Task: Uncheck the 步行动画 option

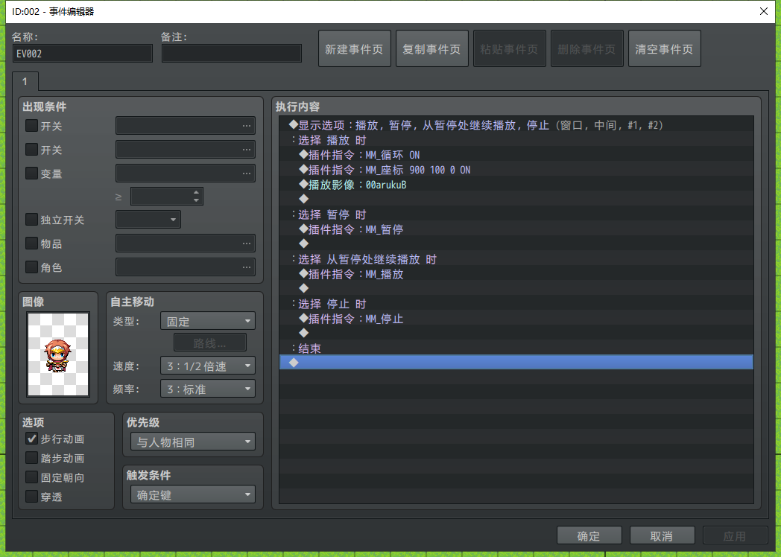Action: 31,439
